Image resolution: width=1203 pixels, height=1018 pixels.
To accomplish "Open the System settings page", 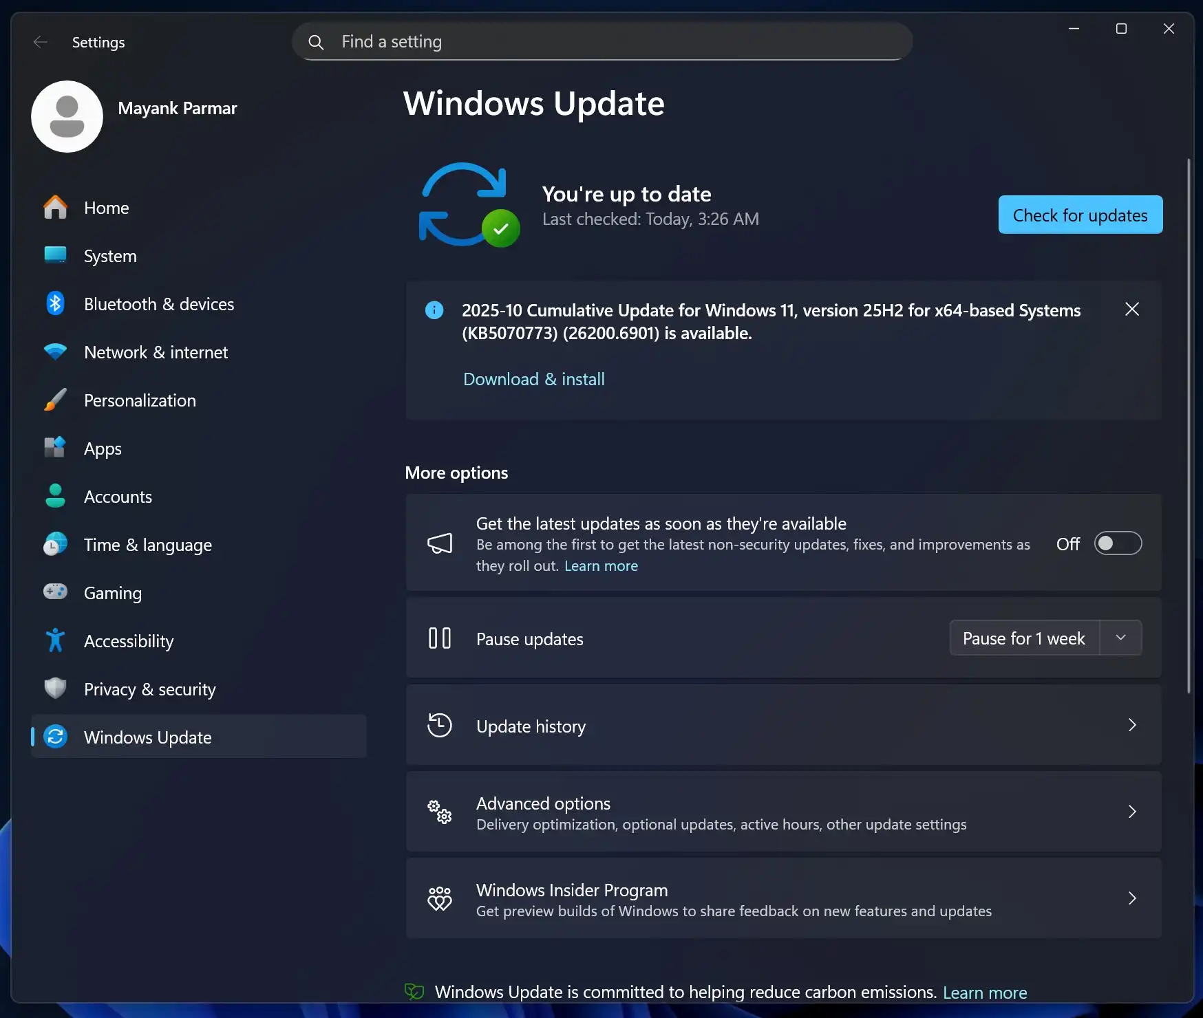I will click(x=110, y=256).
